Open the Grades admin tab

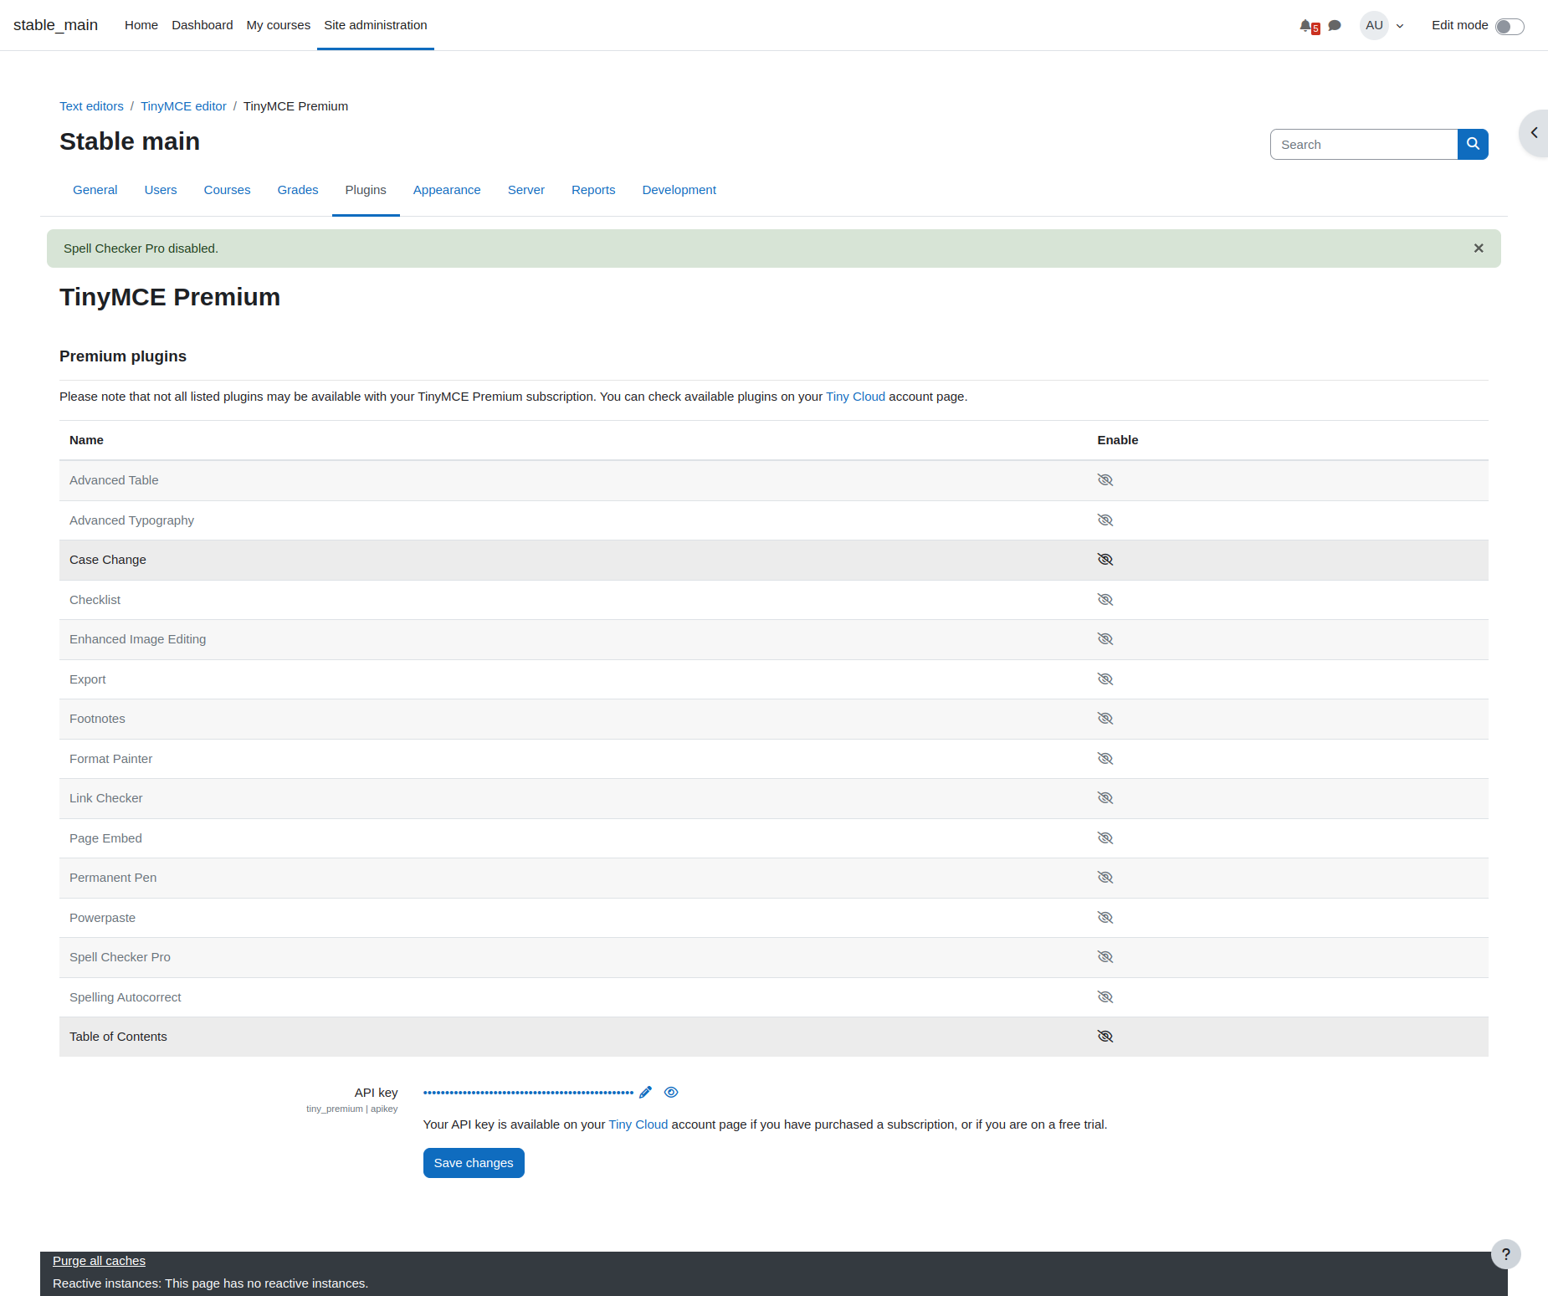[x=298, y=190]
